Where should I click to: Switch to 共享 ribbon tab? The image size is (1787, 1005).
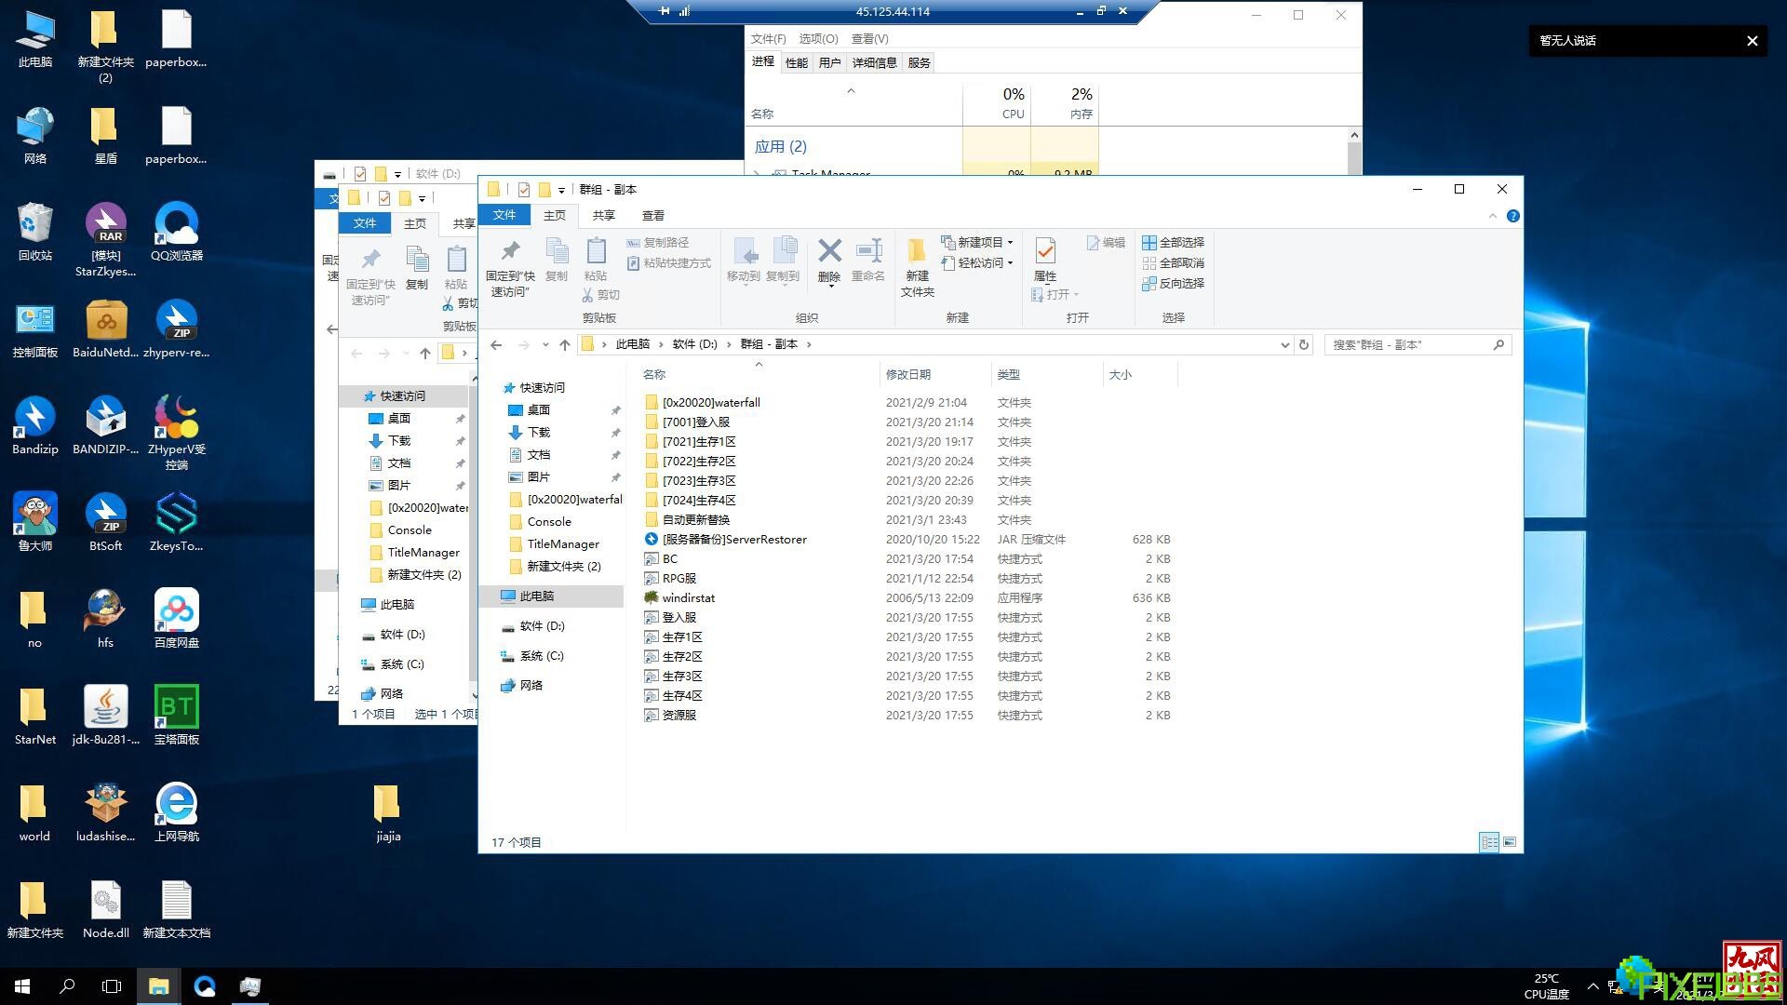click(x=604, y=216)
